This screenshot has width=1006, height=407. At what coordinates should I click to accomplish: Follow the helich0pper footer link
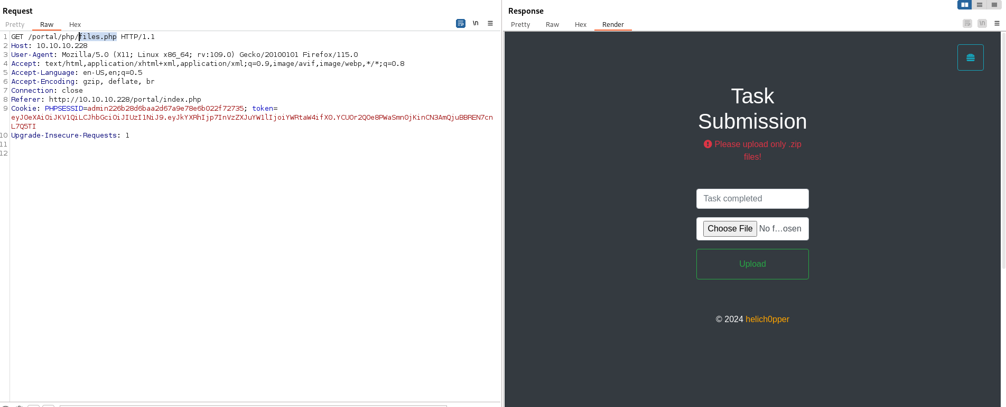point(767,319)
